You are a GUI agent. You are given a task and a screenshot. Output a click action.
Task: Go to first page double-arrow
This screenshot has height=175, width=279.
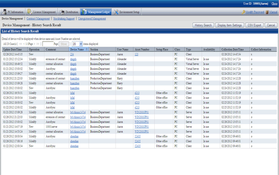tap(21, 44)
